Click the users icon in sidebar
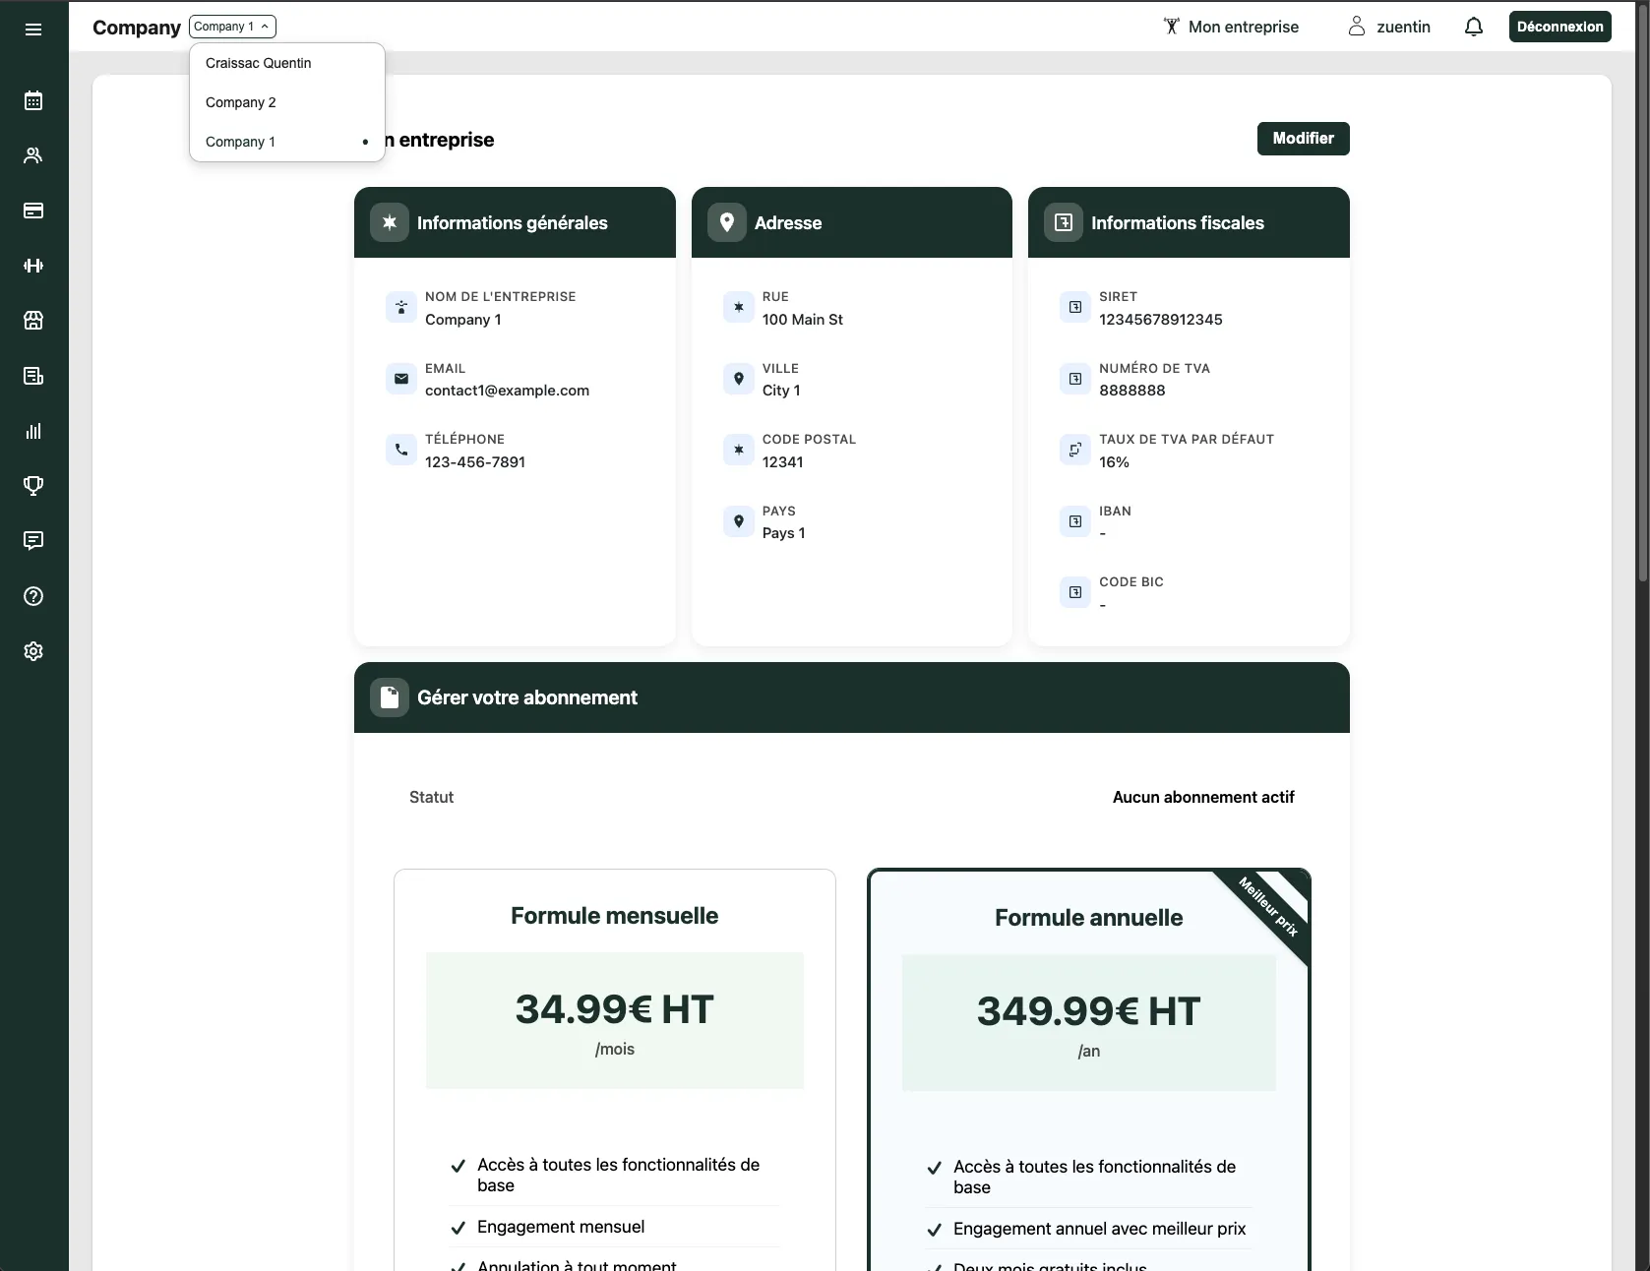The width and height of the screenshot is (1650, 1271). (x=33, y=155)
